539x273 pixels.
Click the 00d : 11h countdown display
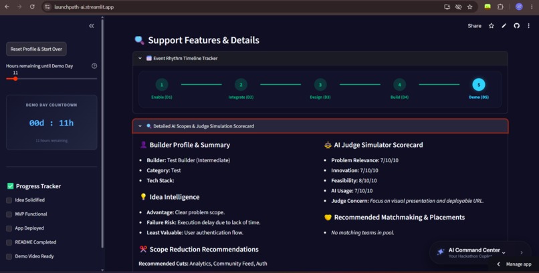coord(51,123)
